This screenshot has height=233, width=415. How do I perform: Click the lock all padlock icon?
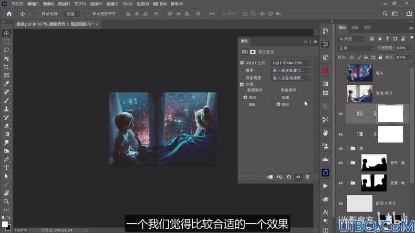click(380, 57)
